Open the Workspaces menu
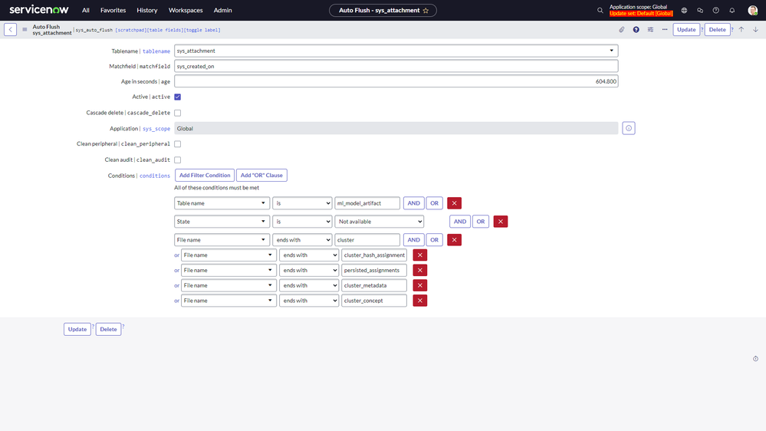The height and width of the screenshot is (431, 766). click(x=185, y=10)
